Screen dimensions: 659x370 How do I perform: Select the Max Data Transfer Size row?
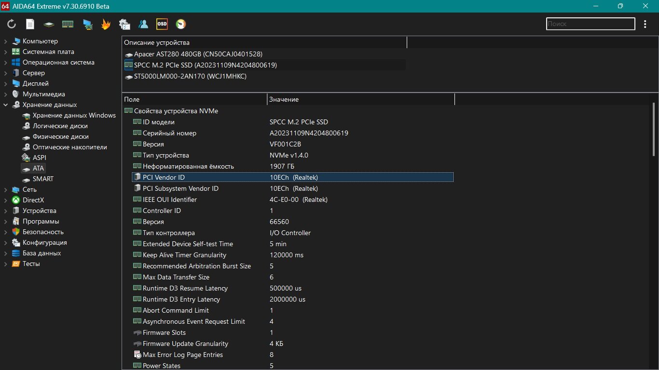(x=293, y=277)
